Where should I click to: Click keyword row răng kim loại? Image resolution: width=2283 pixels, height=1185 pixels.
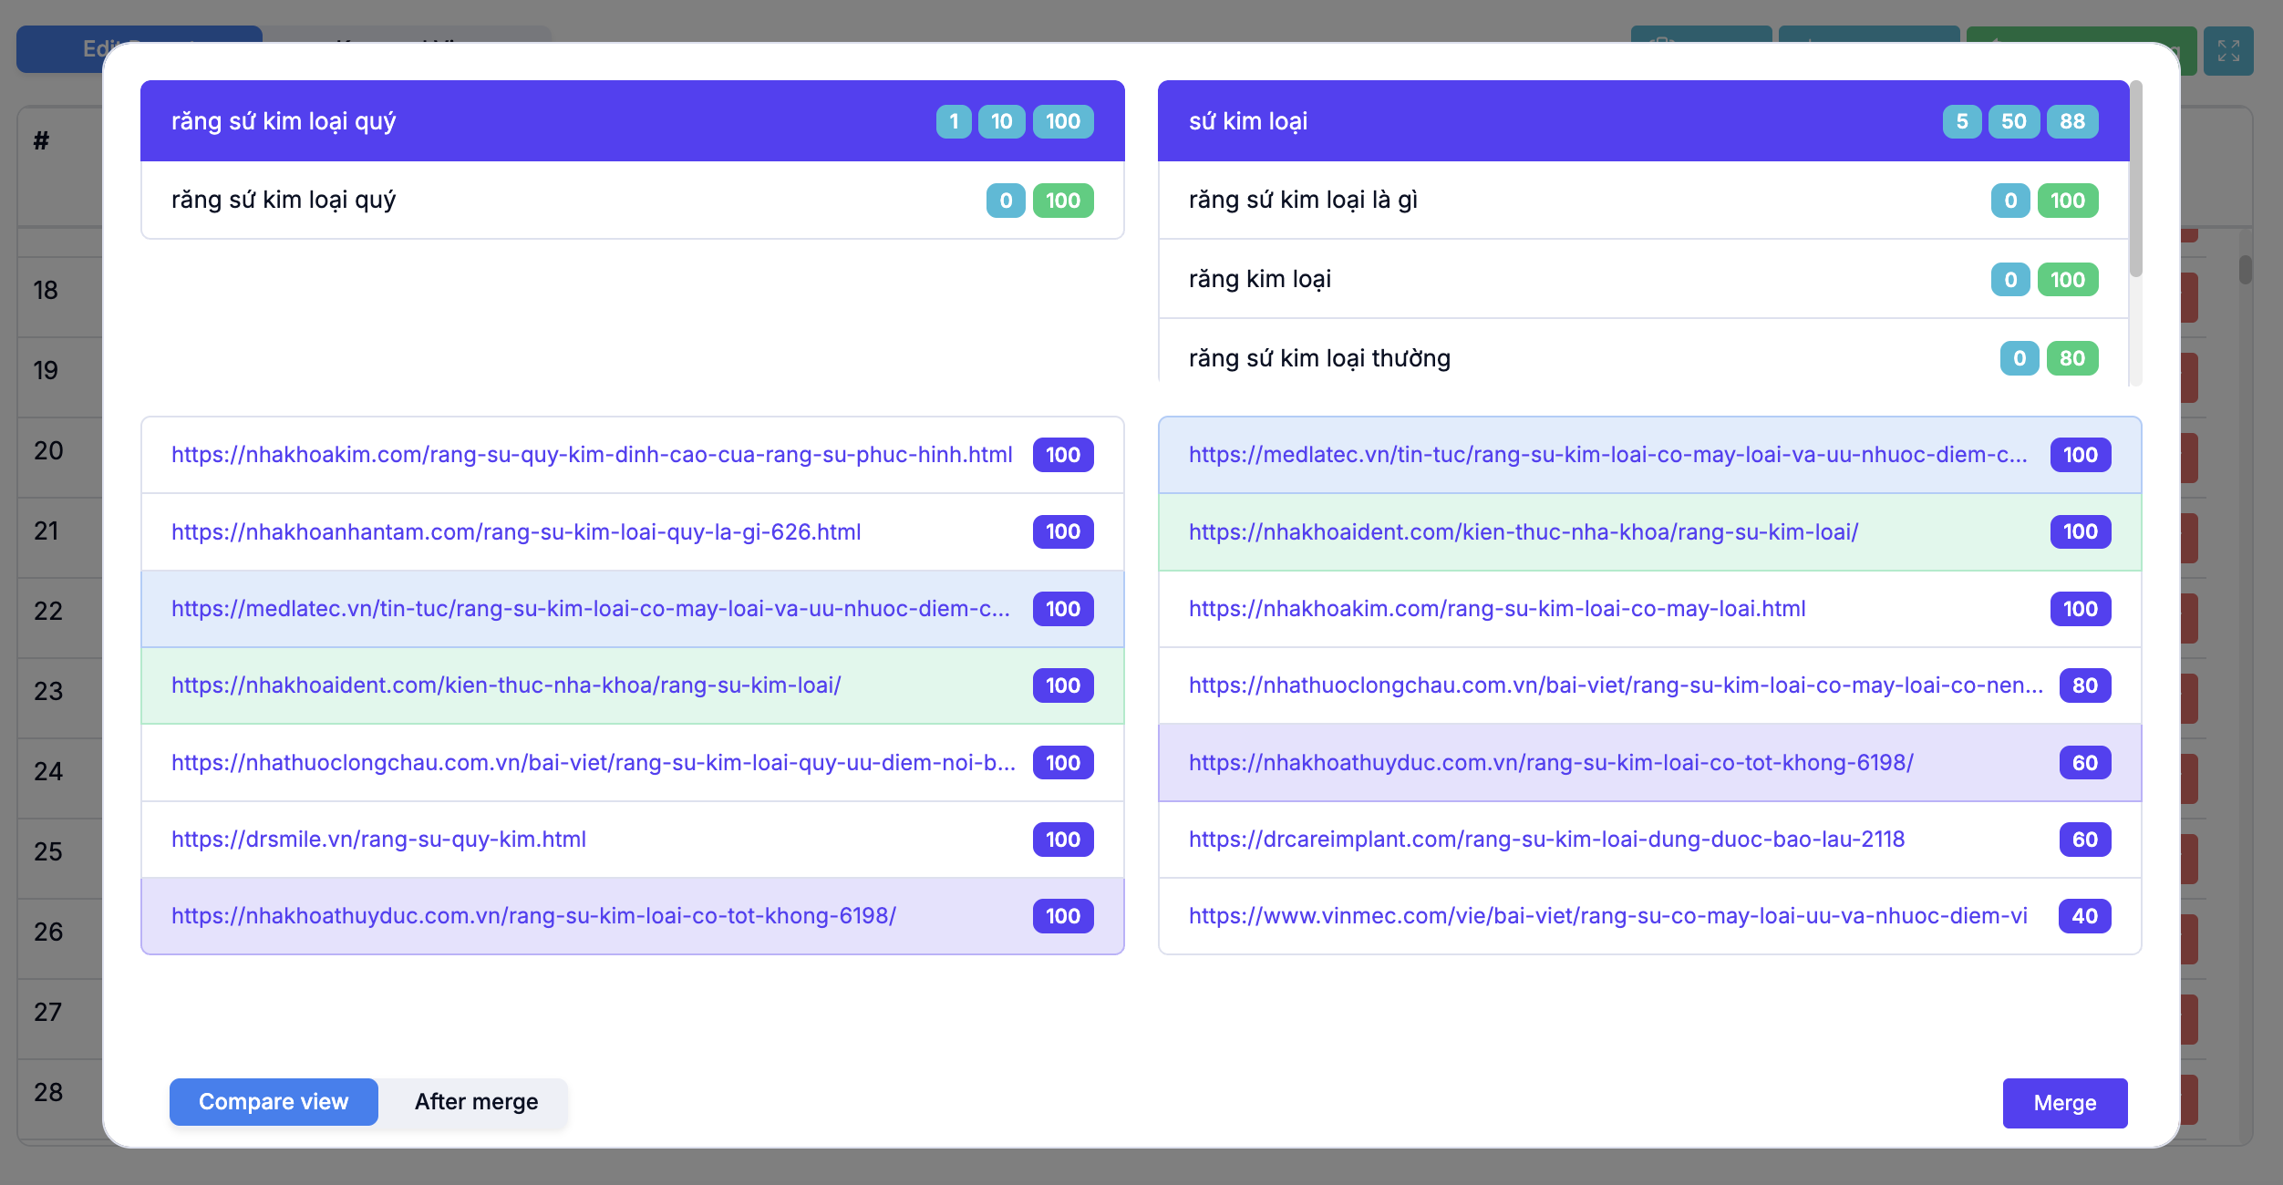click(1643, 279)
